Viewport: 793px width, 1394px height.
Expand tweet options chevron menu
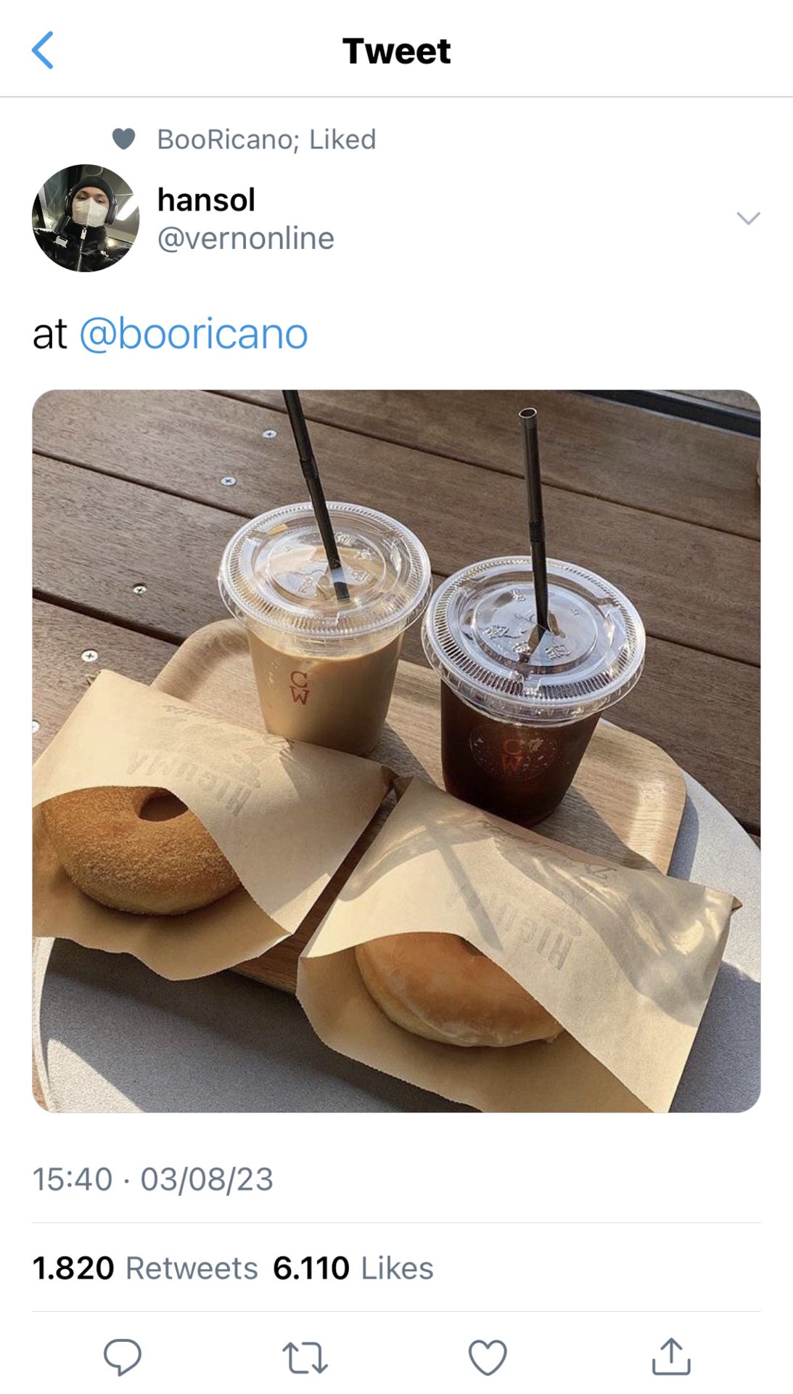748,218
